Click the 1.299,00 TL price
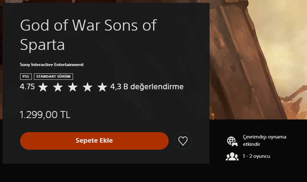 [45, 115]
